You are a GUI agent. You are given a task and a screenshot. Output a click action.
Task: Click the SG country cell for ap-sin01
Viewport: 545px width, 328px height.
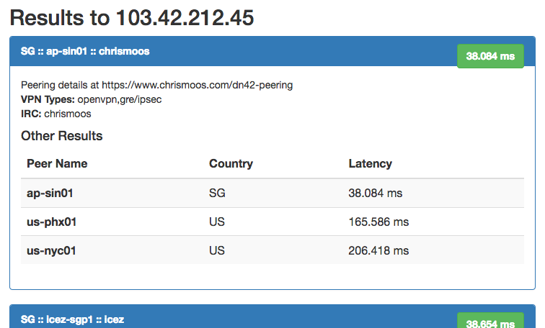217,193
